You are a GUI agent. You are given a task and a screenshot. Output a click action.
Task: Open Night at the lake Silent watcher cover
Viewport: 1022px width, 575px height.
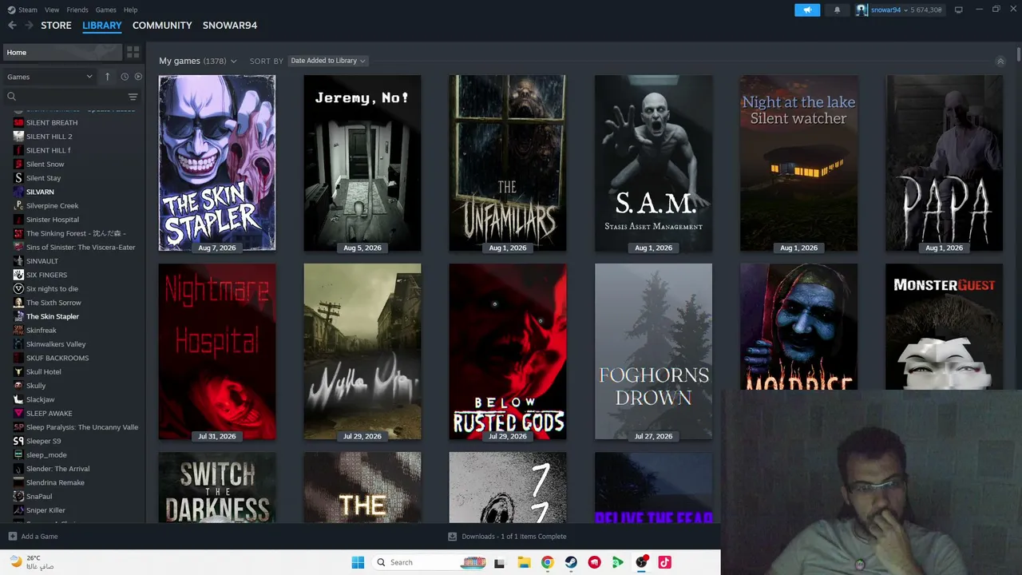click(798, 164)
